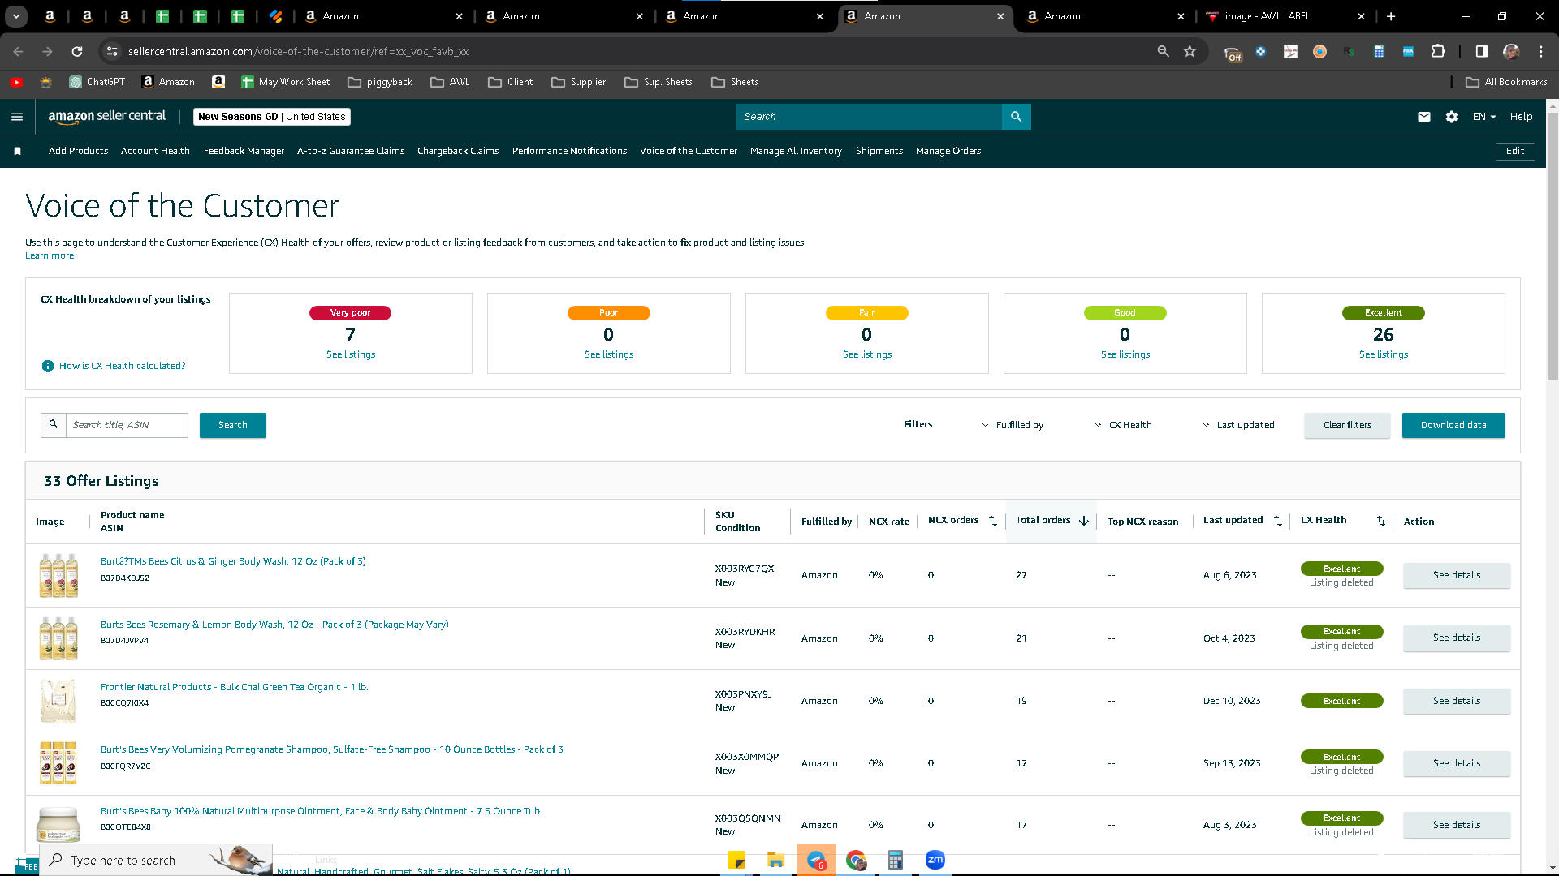
Task: See listings under Poor
Action: click(x=609, y=354)
